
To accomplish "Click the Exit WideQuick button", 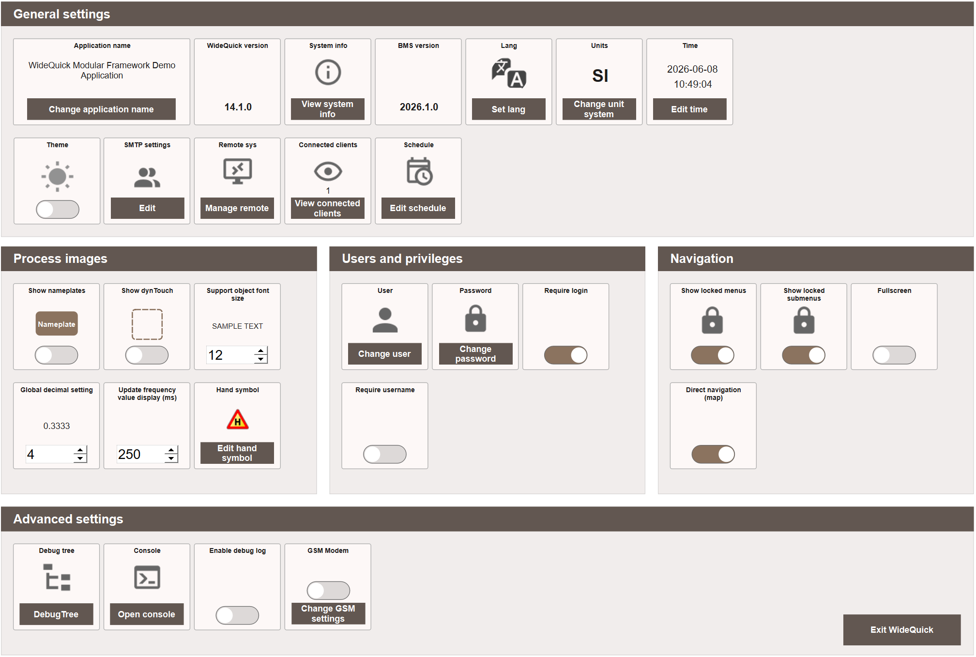I will click(902, 629).
